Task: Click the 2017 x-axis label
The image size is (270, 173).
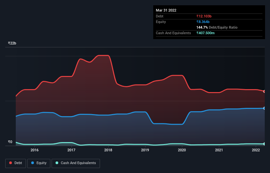Action: point(71,150)
